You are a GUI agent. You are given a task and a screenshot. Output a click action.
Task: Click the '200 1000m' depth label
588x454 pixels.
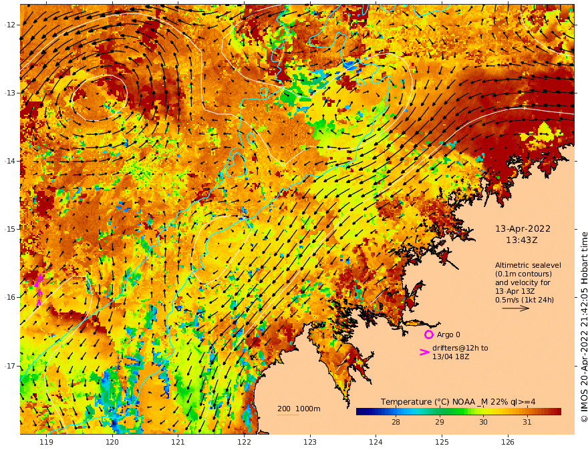tap(299, 409)
